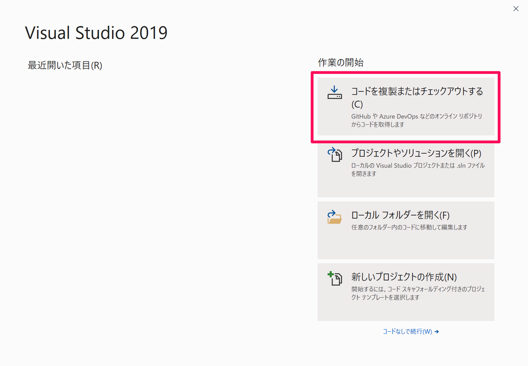The image size is (528, 366).
Task: Click the Visual Studio 2019 title text
Action: (96, 33)
